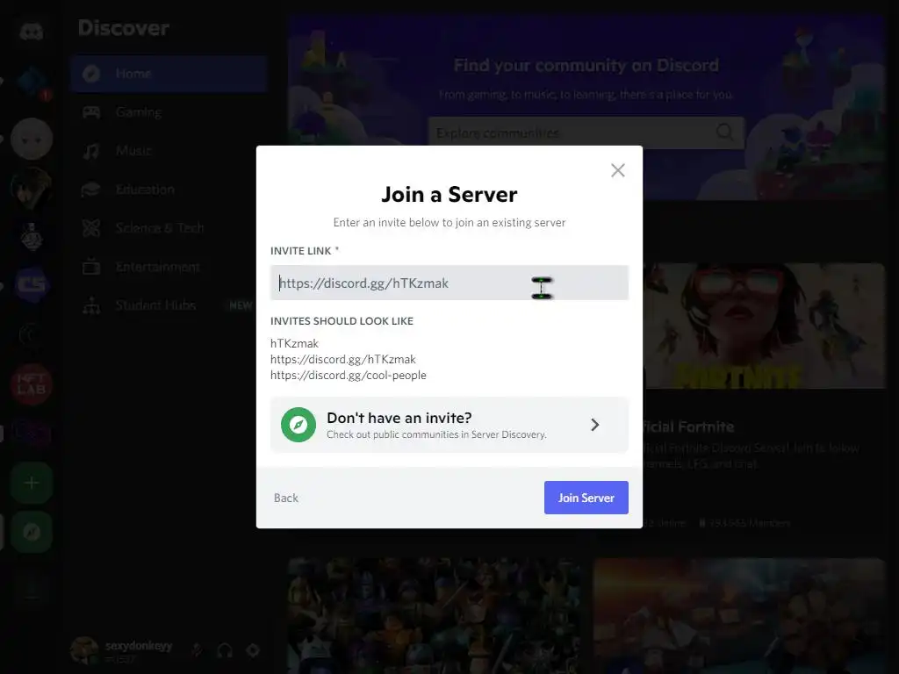Screen dimensions: 899x674
Task: Open Student Hubs category
Action: (x=169, y=305)
